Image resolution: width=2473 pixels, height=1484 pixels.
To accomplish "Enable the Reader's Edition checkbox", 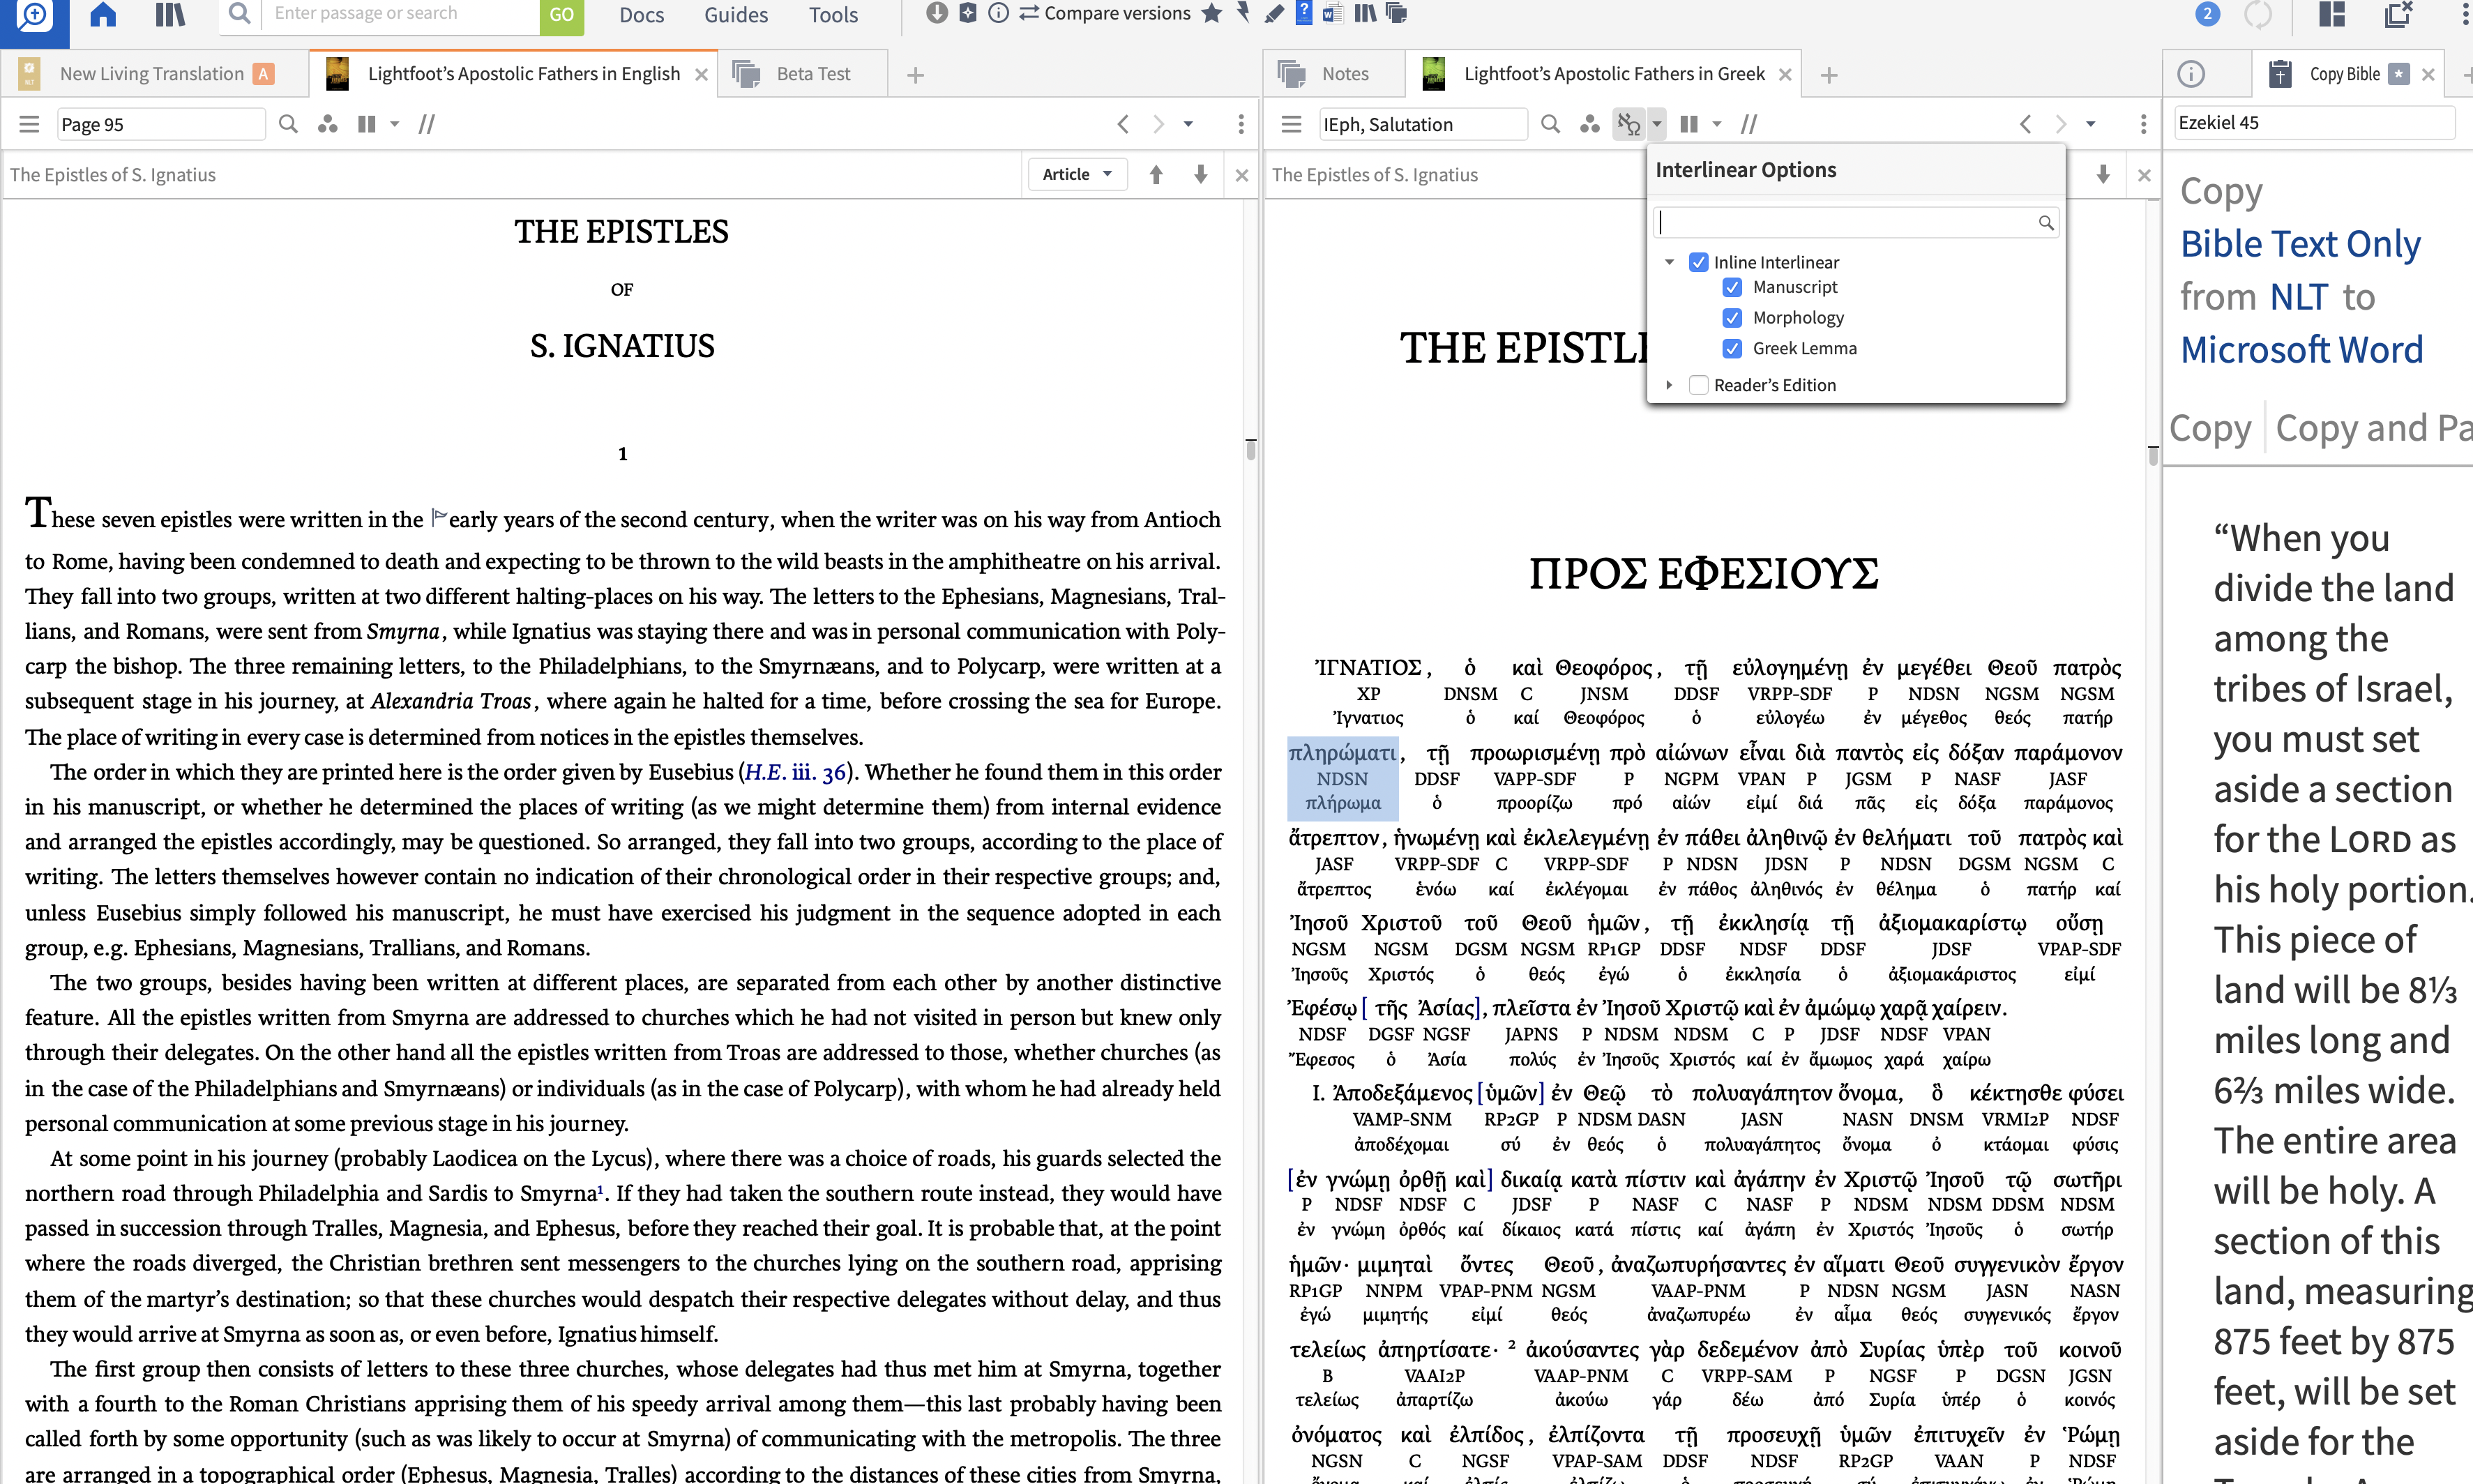I will [x=1698, y=385].
